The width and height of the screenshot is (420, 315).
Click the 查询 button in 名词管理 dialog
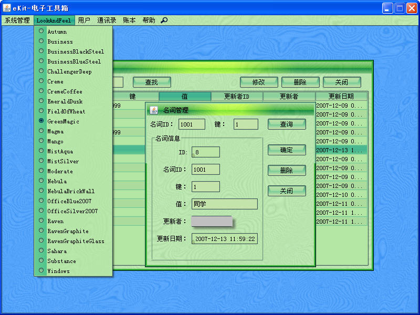[287, 124]
